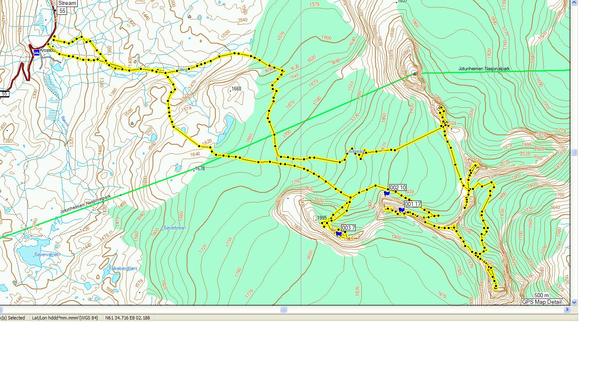
Task: Click the GPS Map Detail label
Action: click(541, 302)
